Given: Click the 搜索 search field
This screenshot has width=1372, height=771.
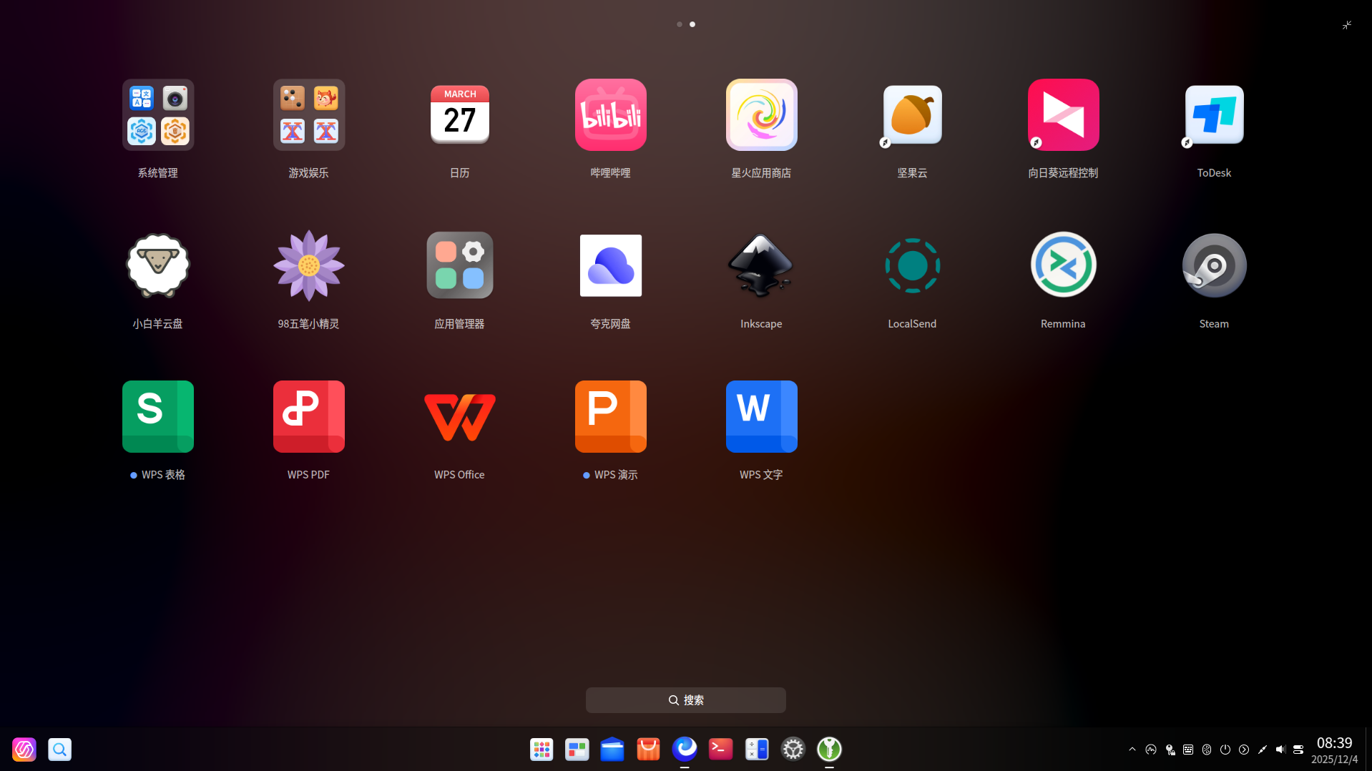Looking at the screenshot, I should coord(686,700).
